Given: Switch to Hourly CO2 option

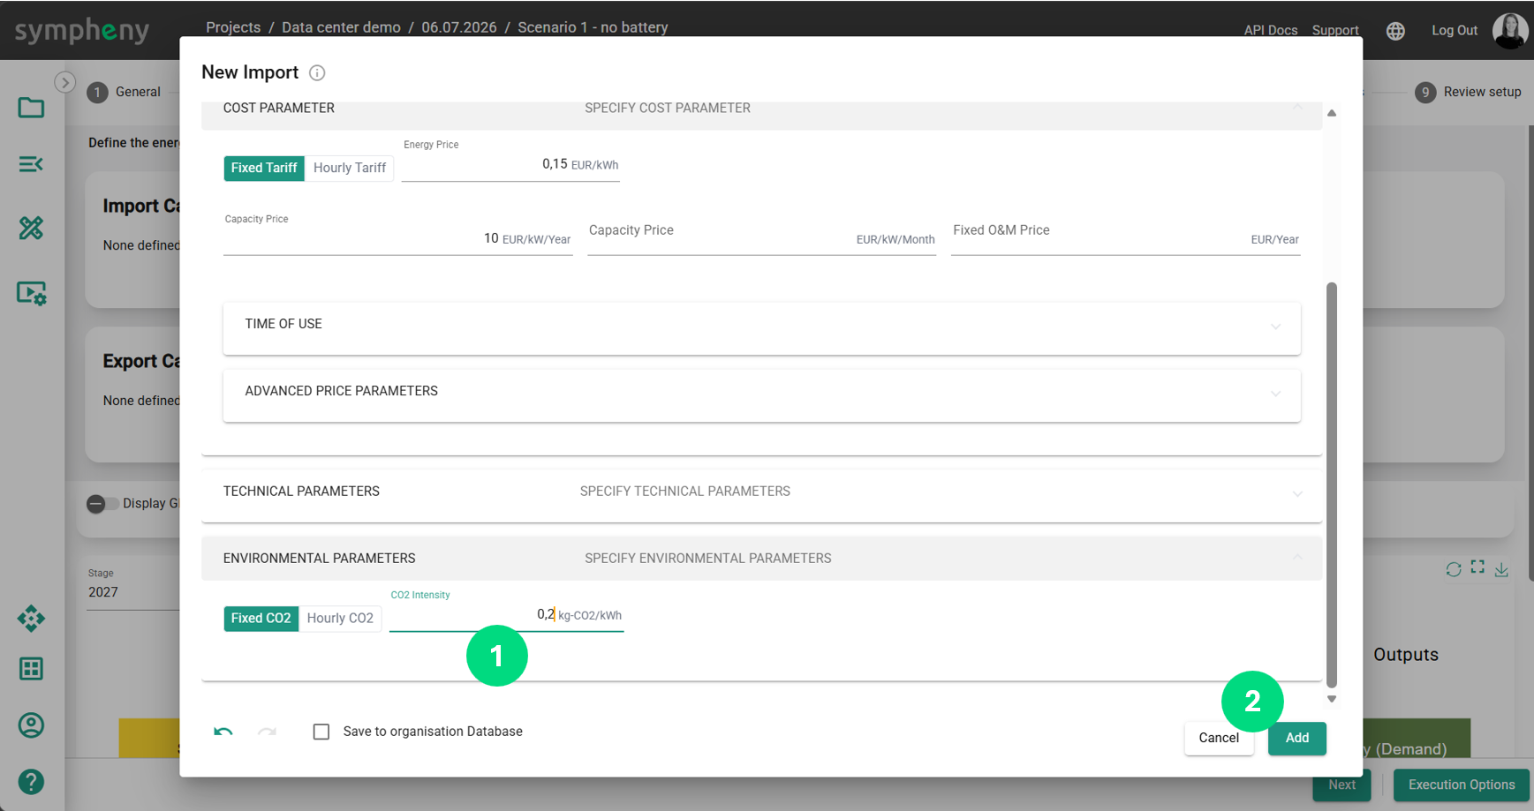Looking at the screenshot, I should pyautogui.click(x=340, y=618).
